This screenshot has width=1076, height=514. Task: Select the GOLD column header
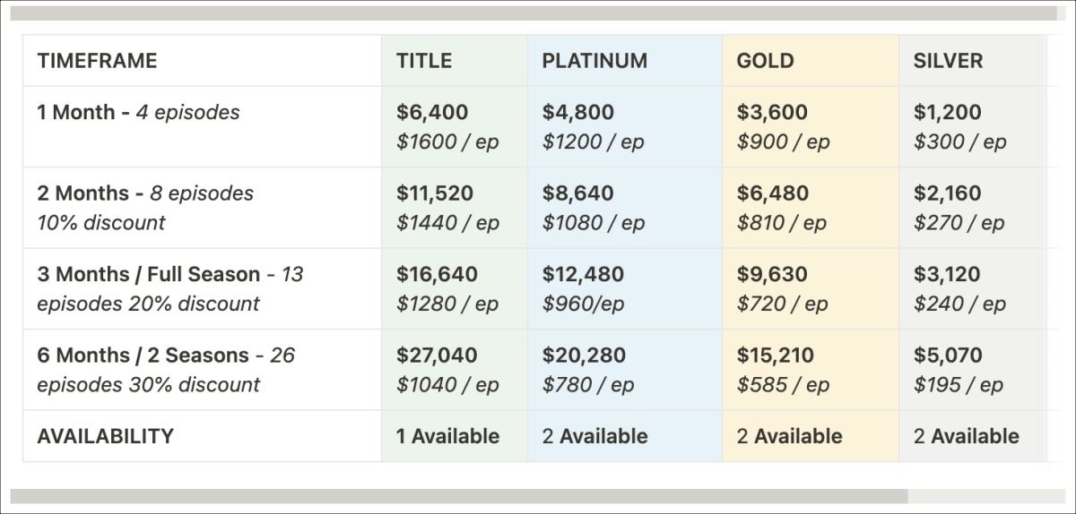point(765,61)
